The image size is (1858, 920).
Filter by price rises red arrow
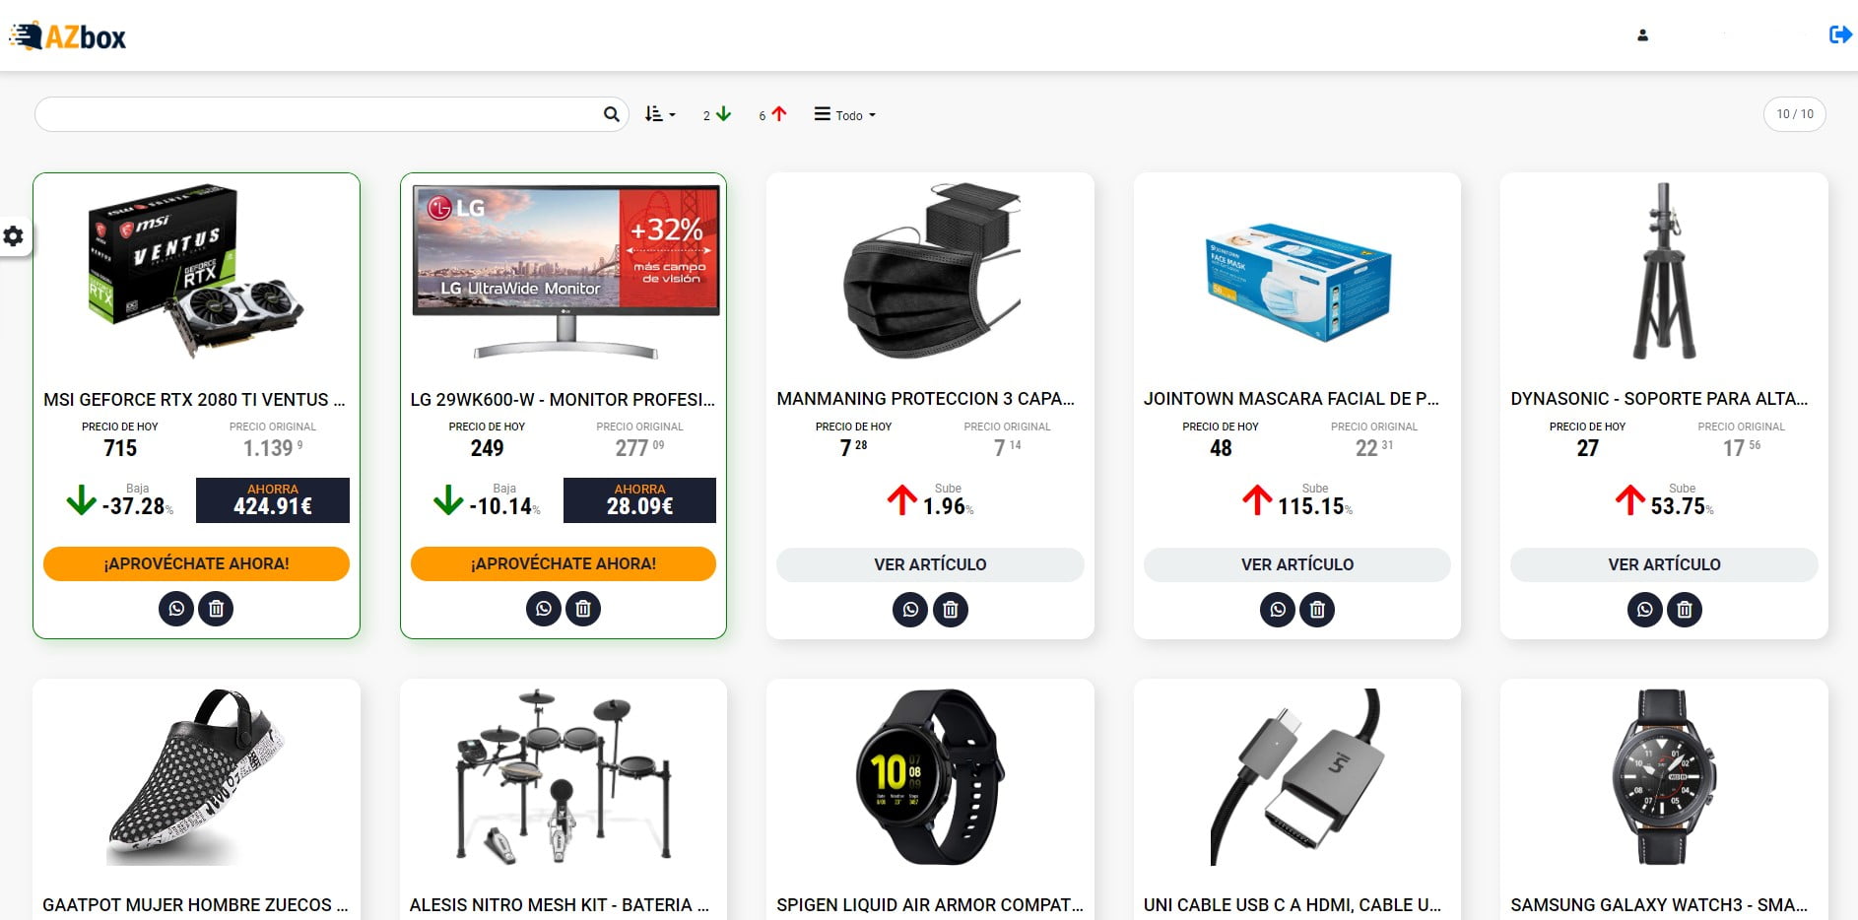point(773,115)
